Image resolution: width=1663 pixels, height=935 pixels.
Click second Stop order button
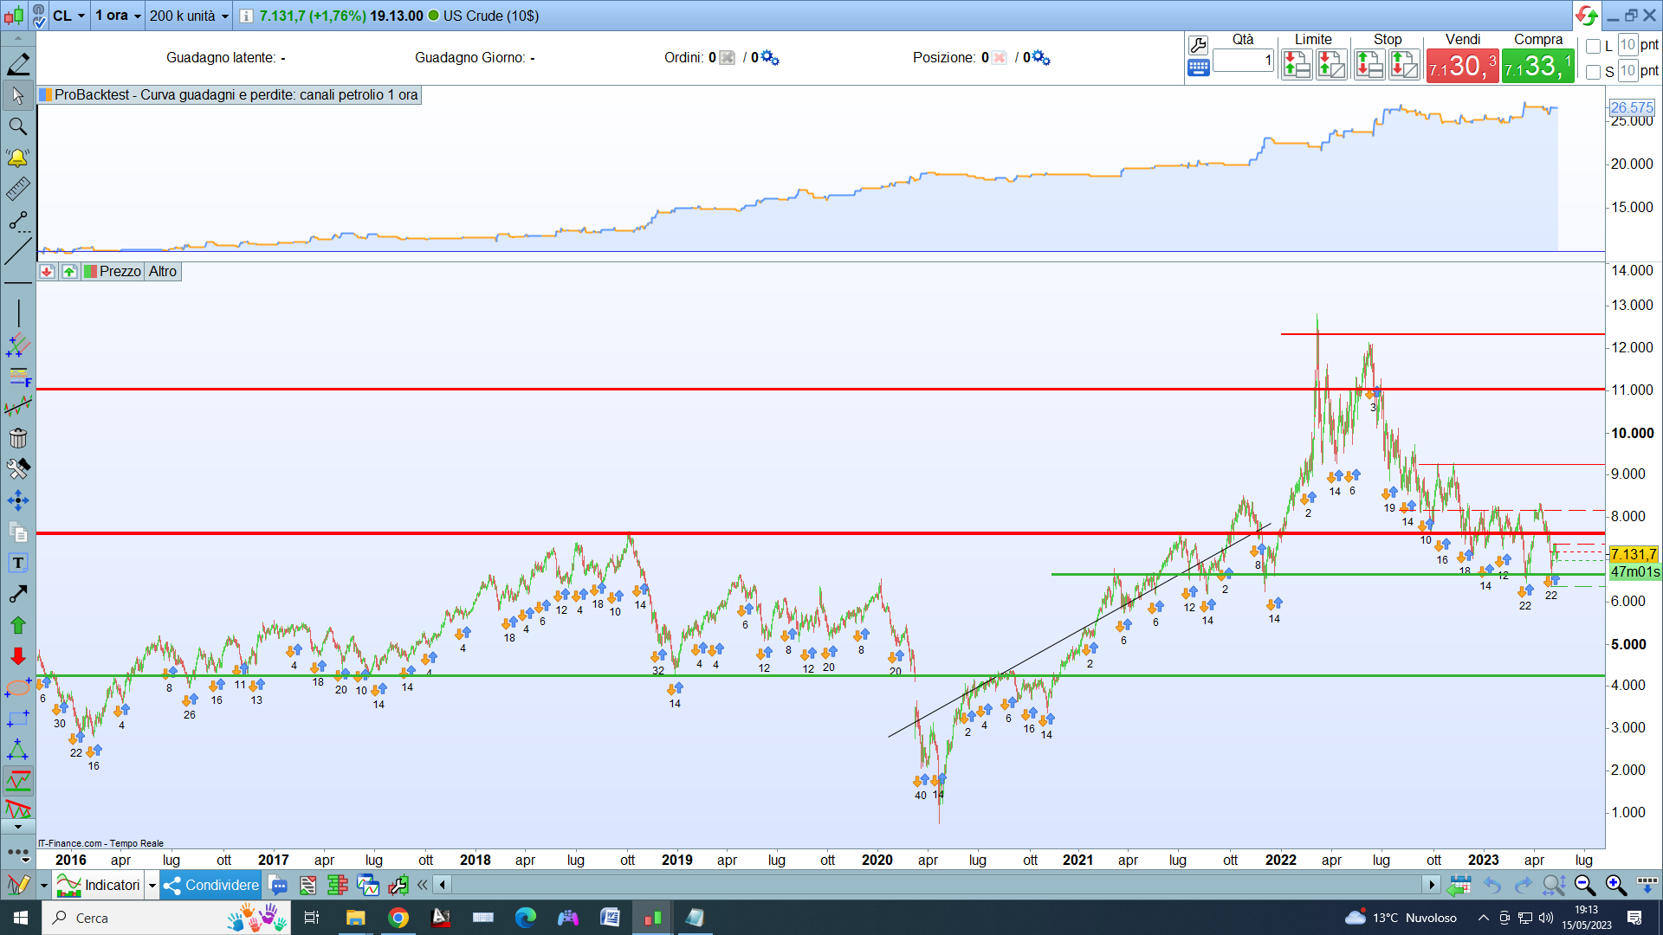pos(1404,66)
